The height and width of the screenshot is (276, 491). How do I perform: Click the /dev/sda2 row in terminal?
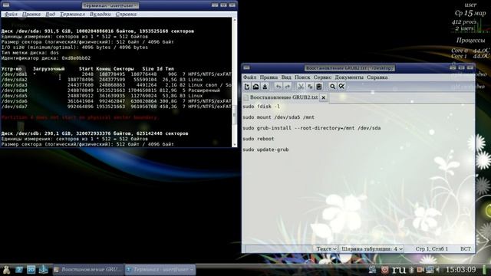[x=102, y=80]
